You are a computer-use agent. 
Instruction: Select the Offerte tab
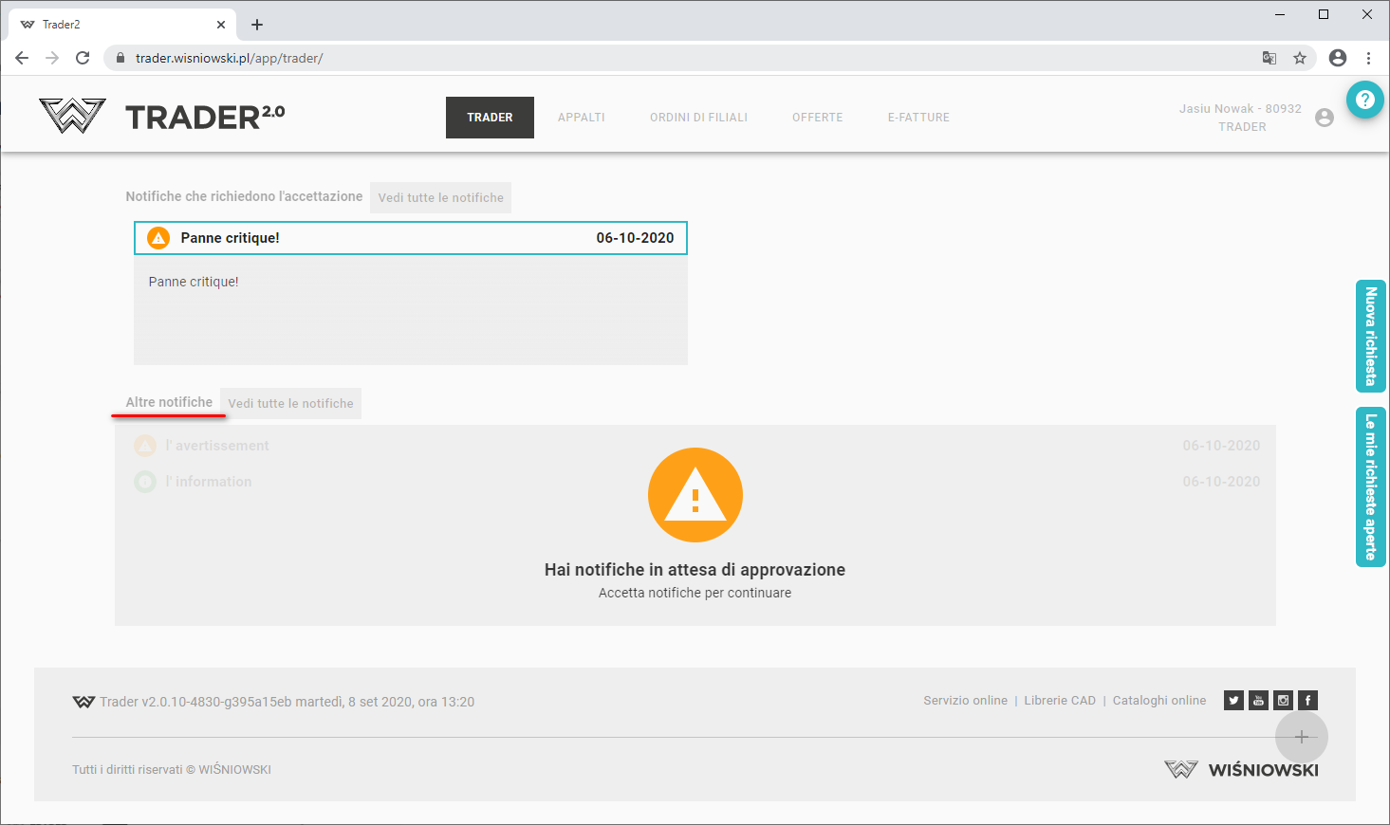click(817, 118)
